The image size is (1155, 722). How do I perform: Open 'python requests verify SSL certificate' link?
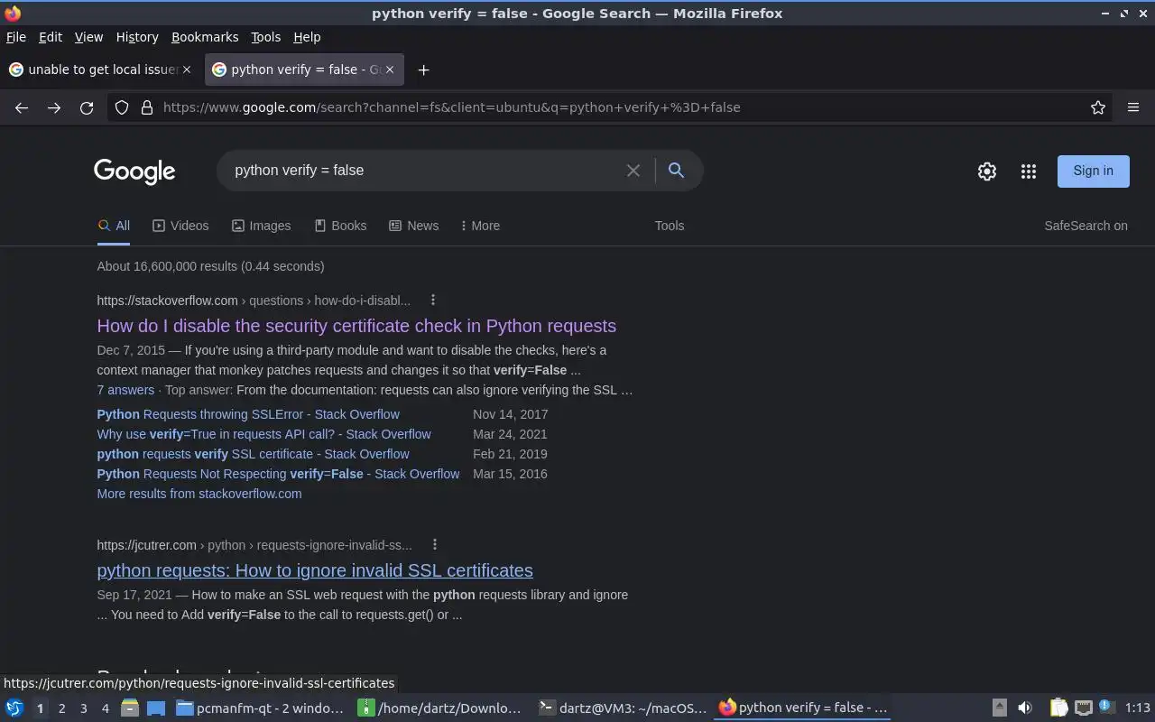coord(253,454)
